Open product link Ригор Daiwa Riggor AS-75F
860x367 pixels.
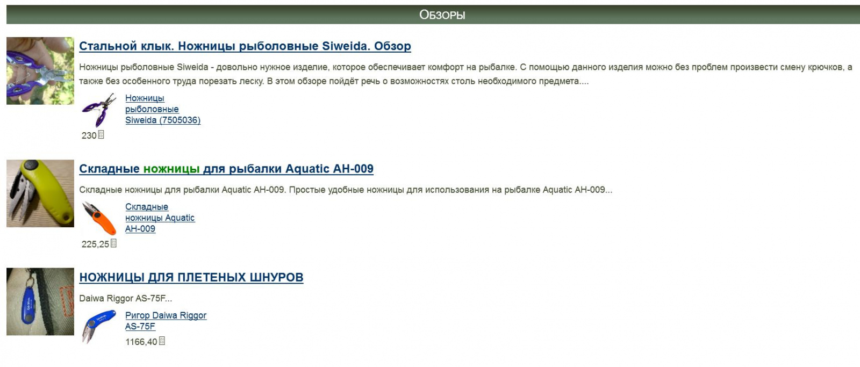(x=166, y=321)
